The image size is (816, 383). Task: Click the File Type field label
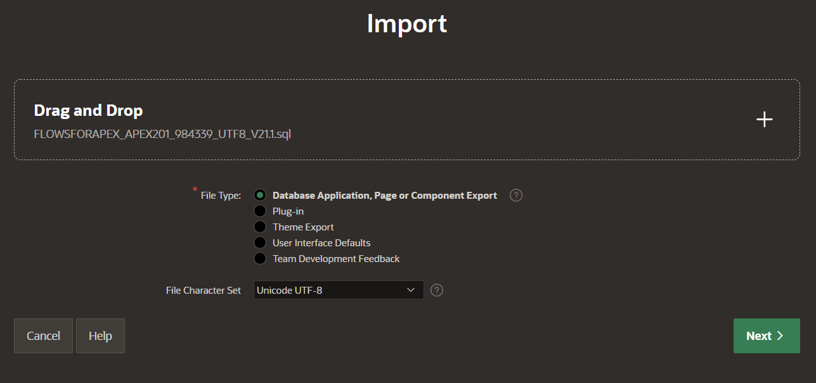221,196
